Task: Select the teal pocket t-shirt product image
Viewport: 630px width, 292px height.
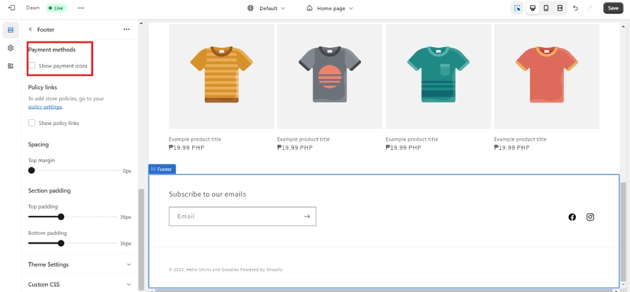Action: (438, 76)
